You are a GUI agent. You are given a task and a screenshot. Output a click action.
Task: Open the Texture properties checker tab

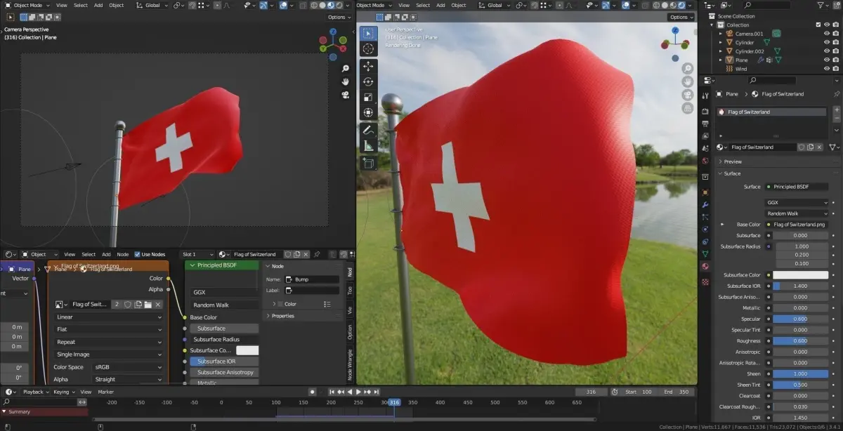click(705, 281)
